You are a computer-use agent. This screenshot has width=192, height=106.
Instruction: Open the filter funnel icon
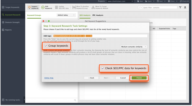(x=180, y=7)
